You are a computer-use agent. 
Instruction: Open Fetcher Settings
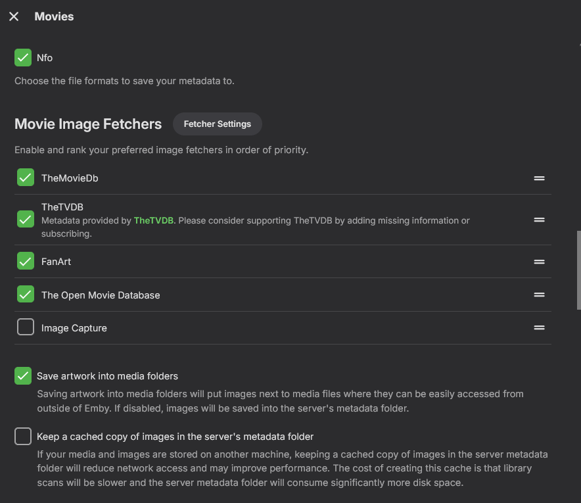pos(217,124)
